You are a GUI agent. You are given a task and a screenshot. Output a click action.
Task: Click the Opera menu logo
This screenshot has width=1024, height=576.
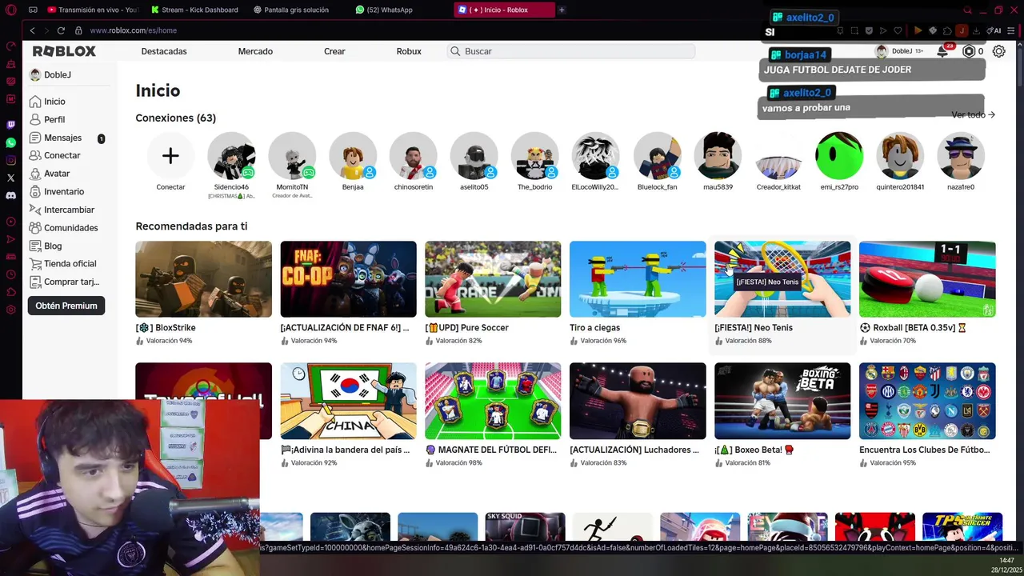(x=10, y=10)
